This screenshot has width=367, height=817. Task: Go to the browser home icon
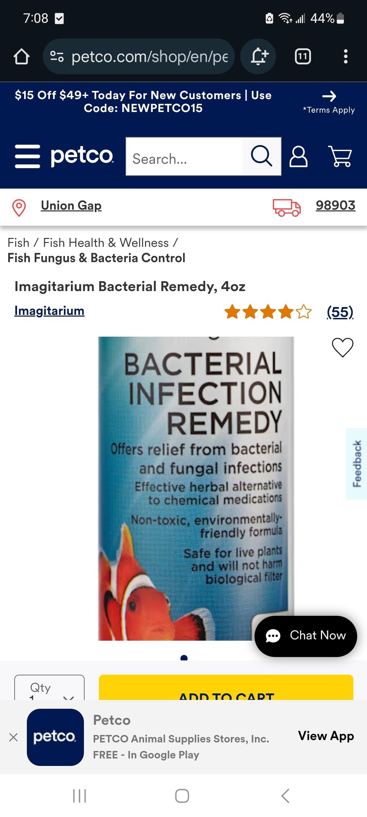[x=21, y=57]
